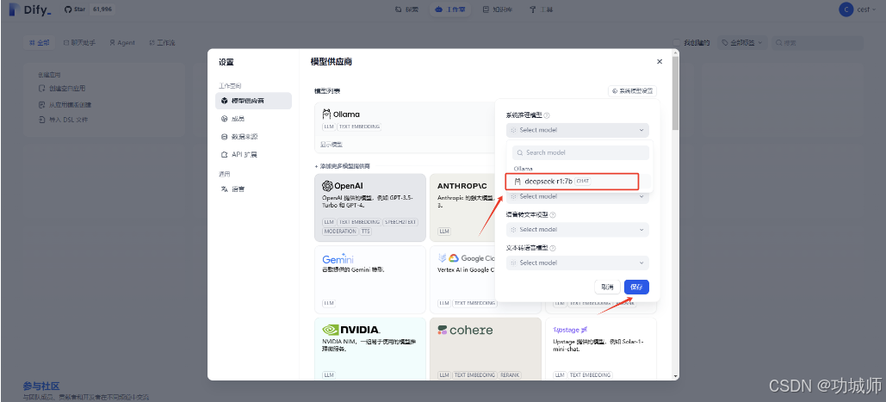The width and height of the screenshot is (886, 402).
Task: Click the OpenAI knot logo icon
Action: tap(327, 186)
